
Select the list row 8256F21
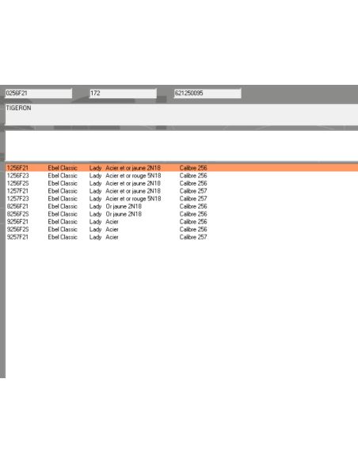181,206
